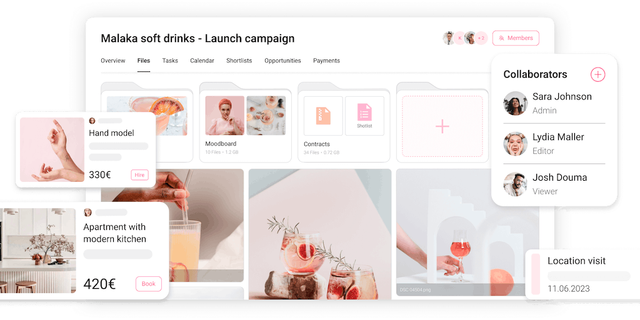Screen dimensions: 640x320
Task: Open the Moodboard folder
Action: coord(245,122)
